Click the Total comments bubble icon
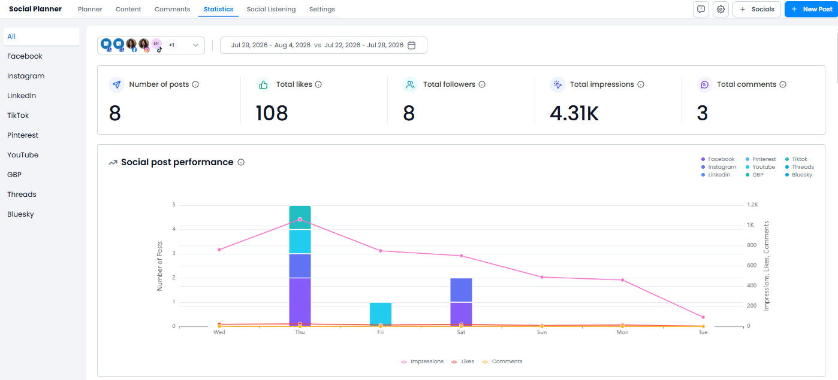This screenshot has height=380, width=838. click(704, 84)
